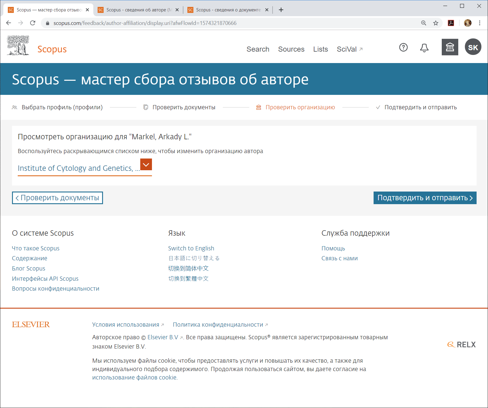This screenshot has height=408, width=488.
Task: Open 'использование файлов cookie' link
Action: (x=134, y=377)
